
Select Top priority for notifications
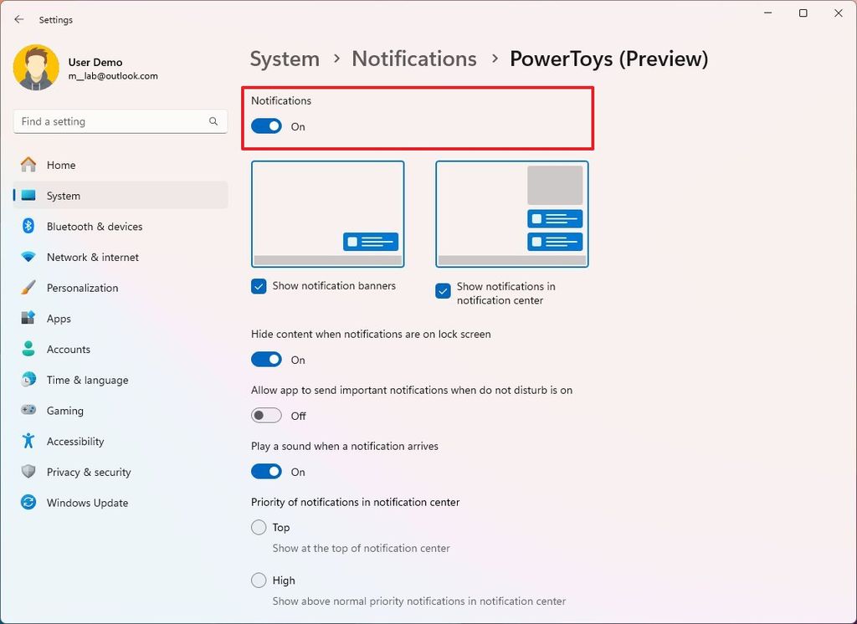(x=259, y=527)
